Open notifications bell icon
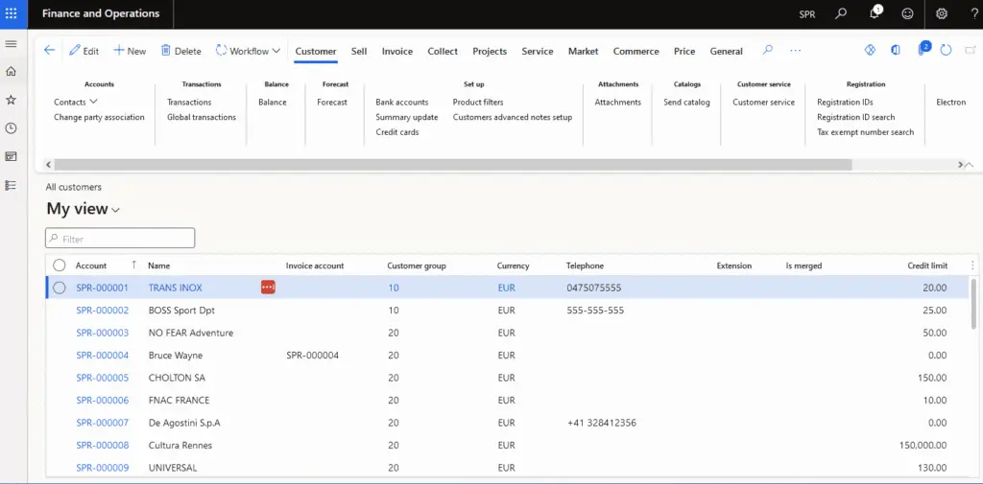 click(x=875, y=13)
